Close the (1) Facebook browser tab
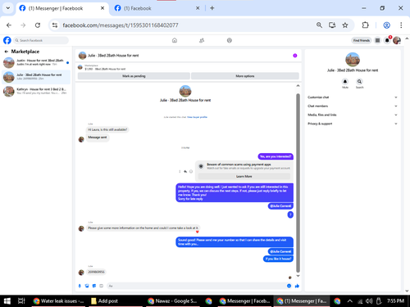Image resolution: width=410 pixels, height=307 pixels. tap(198, 8)
